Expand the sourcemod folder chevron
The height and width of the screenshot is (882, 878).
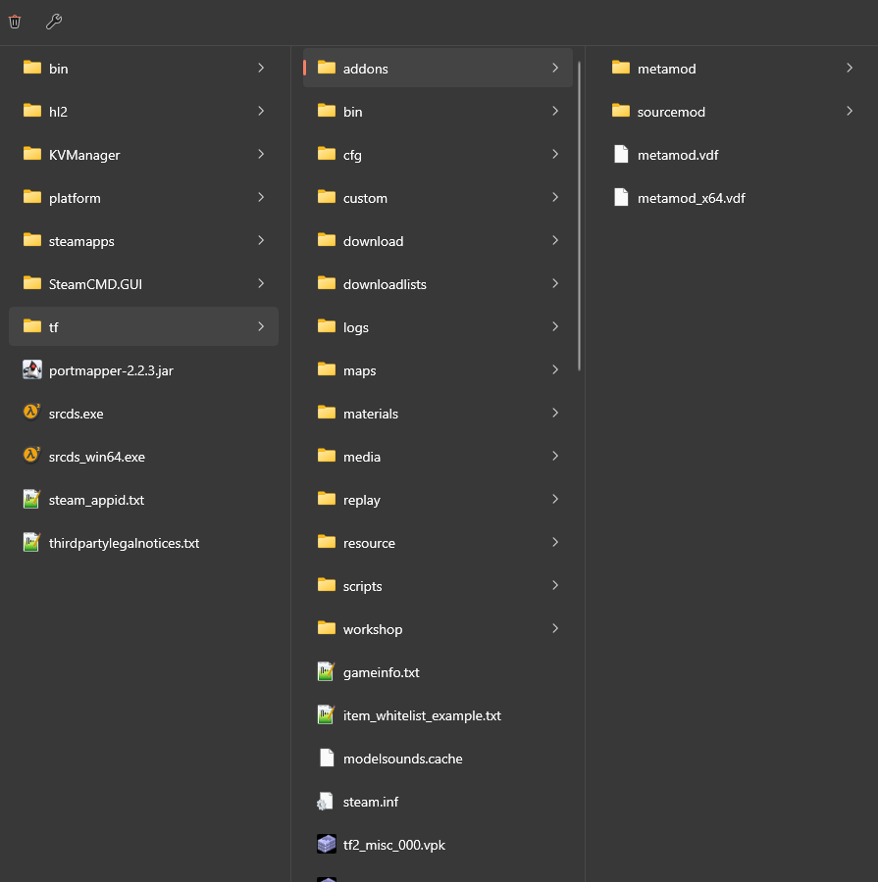pyautogui.click(x=850, y=111)
